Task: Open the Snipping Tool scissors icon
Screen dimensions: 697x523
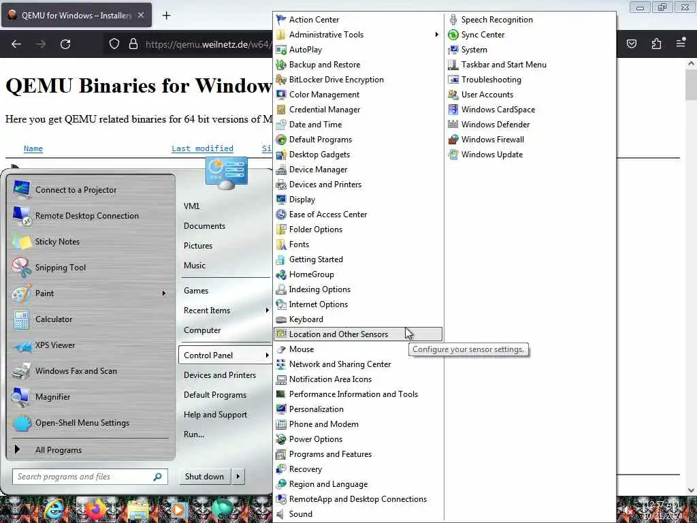Action: (21, 267)
